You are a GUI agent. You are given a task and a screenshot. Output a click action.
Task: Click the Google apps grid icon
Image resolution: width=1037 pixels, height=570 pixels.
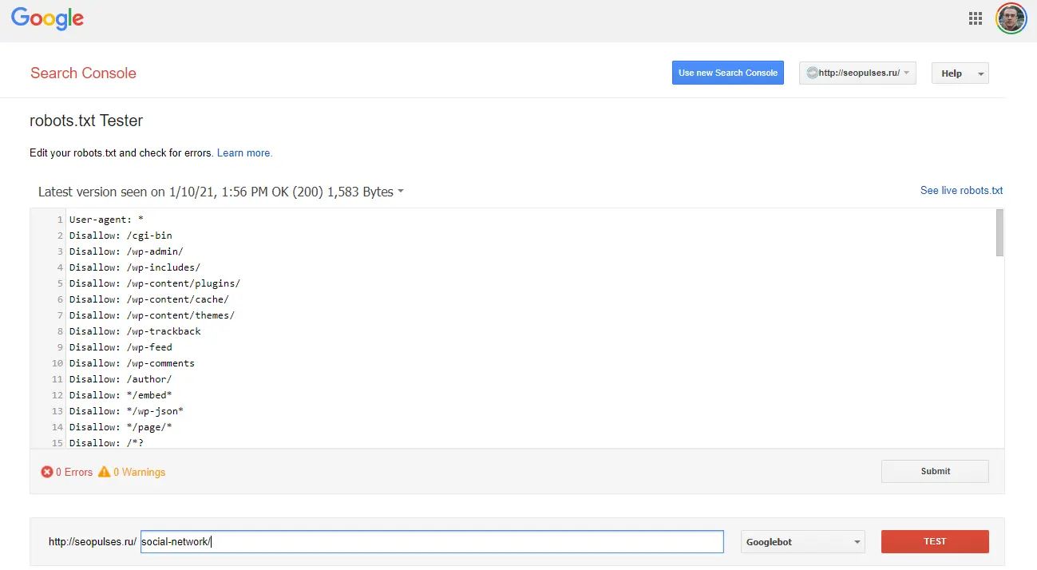pos(975,18)
